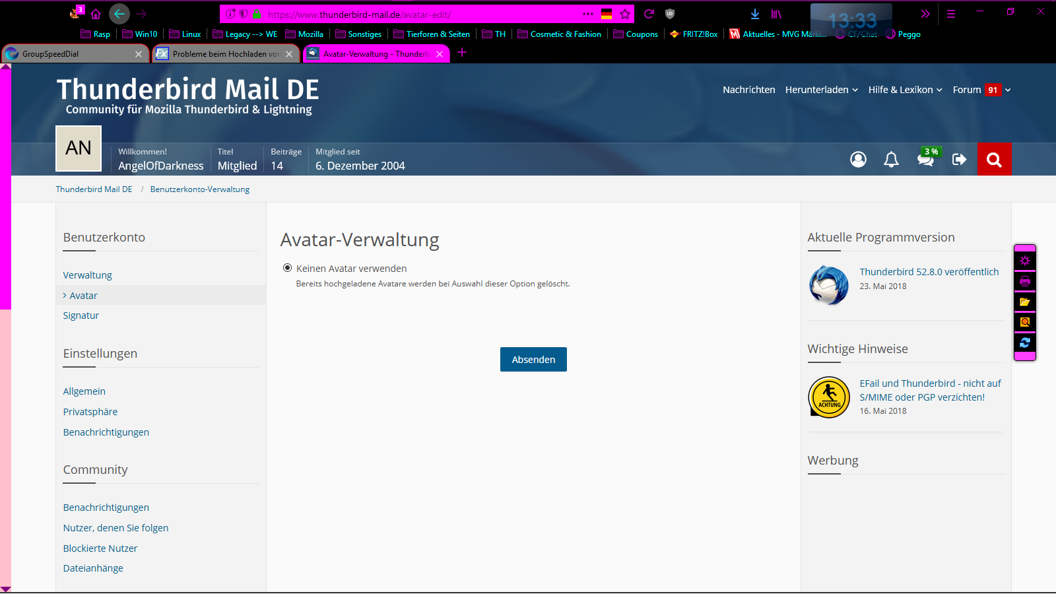The width and height of the screenshot is (1056, 594).
Task: Open Blockierte Nutzer in Community section
Action: tap(100, 548)
